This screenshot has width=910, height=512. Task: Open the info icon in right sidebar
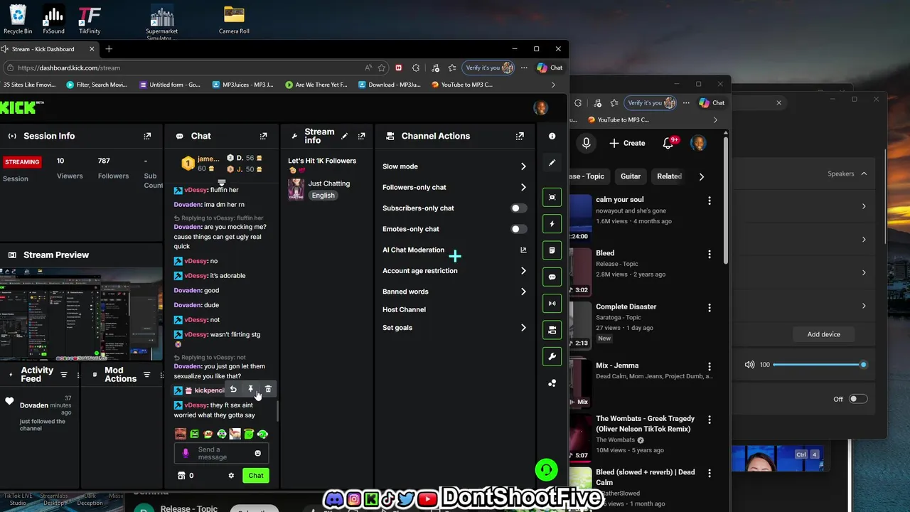coord(552,136)
